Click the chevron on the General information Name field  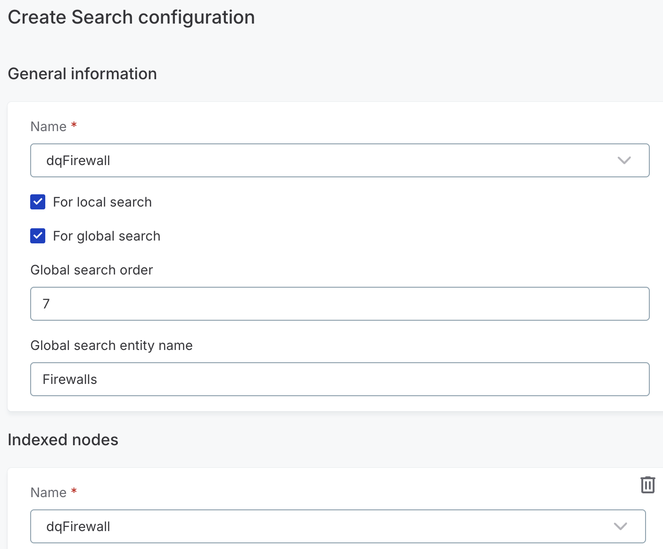tap(624, 160)
